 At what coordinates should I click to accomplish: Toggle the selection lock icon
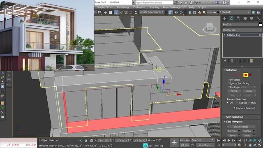(x=86, y=141)
